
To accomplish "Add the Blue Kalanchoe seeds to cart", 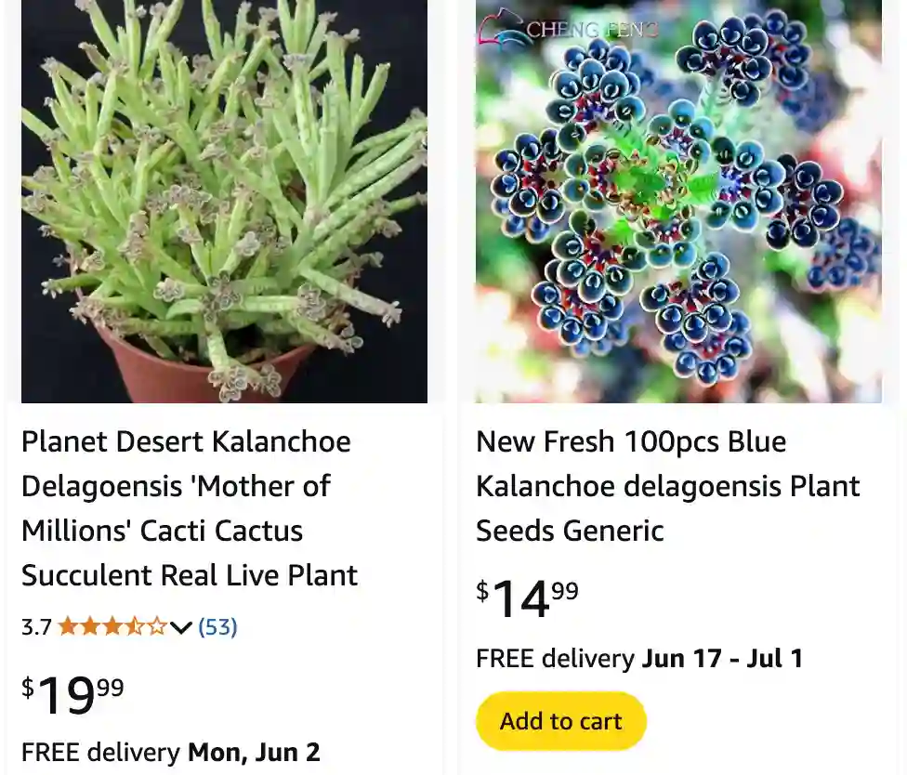I will (x=560, y=720).
